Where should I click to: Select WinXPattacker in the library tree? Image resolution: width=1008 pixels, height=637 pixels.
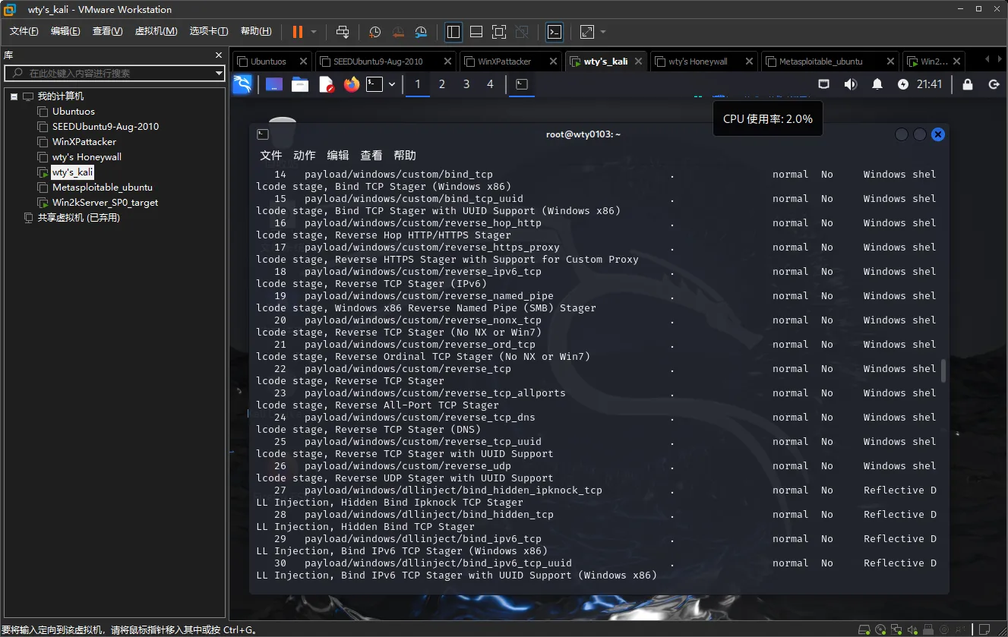click(84, 142)
